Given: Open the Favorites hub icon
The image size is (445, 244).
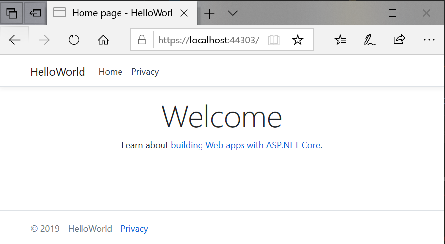Looking at the screenshot, I should [341, 41].
